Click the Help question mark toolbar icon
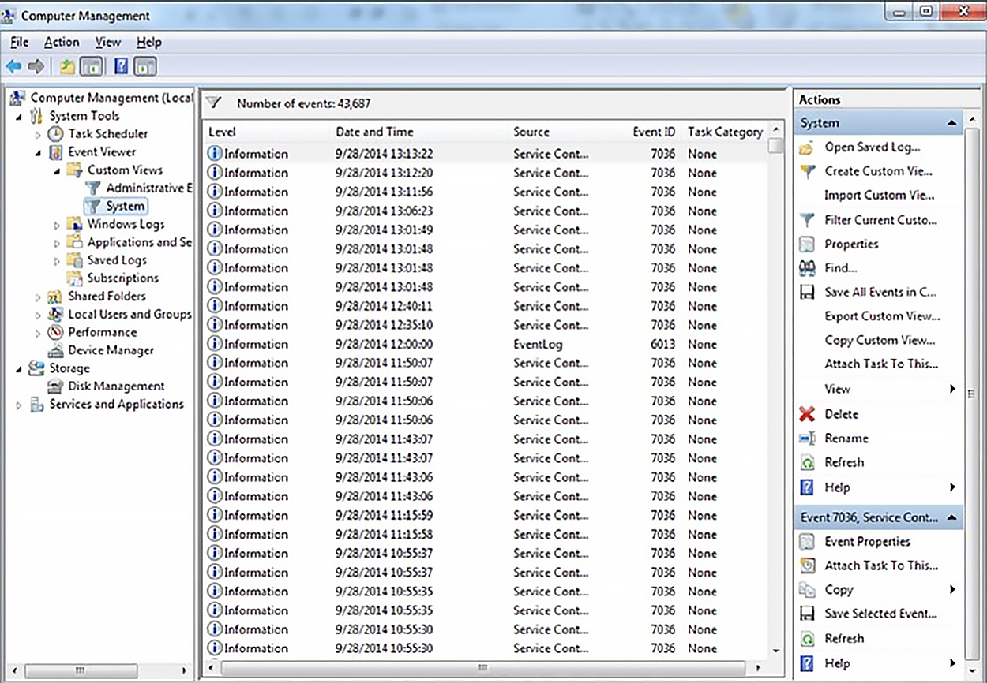This screenshot has height=683, width=987. pos(120,66)
